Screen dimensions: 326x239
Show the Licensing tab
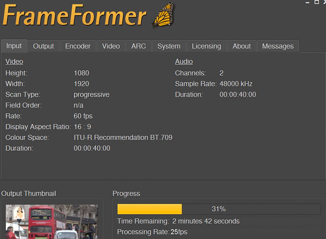tap(207, 46)
